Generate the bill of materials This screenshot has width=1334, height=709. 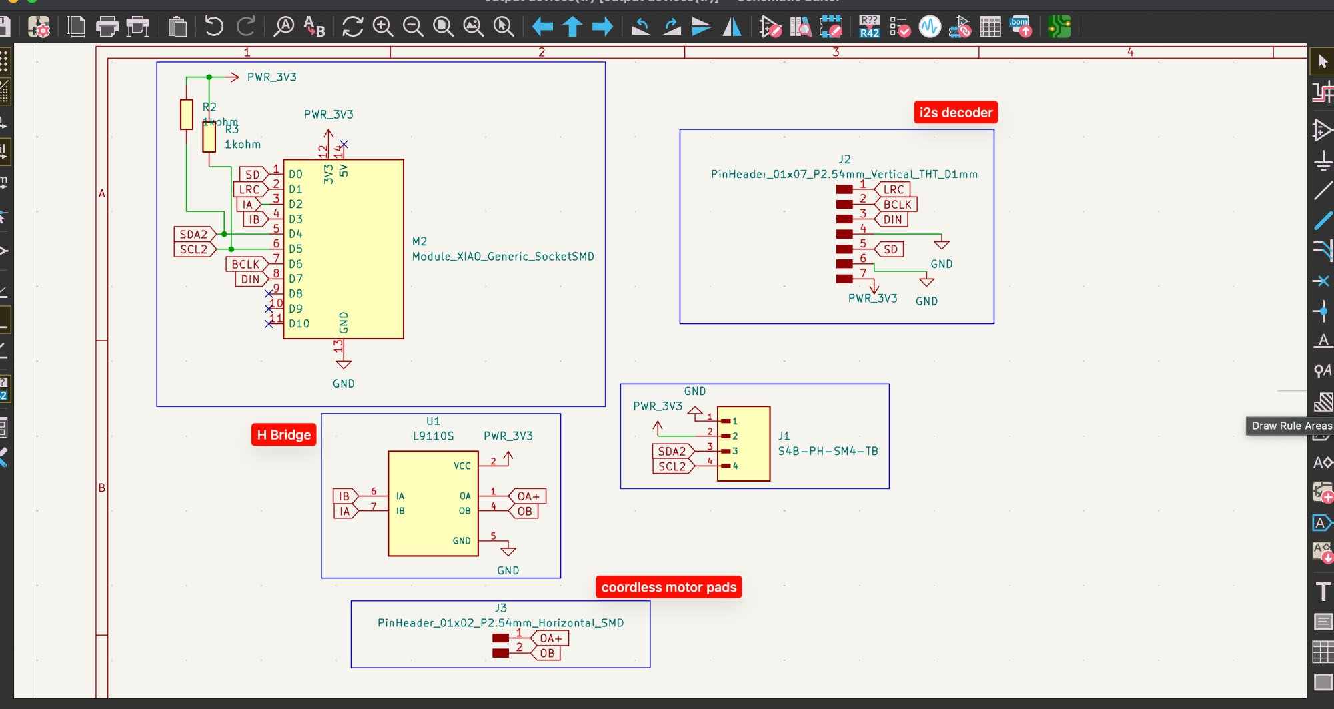pyautogui.click(x=1021, y=27)
